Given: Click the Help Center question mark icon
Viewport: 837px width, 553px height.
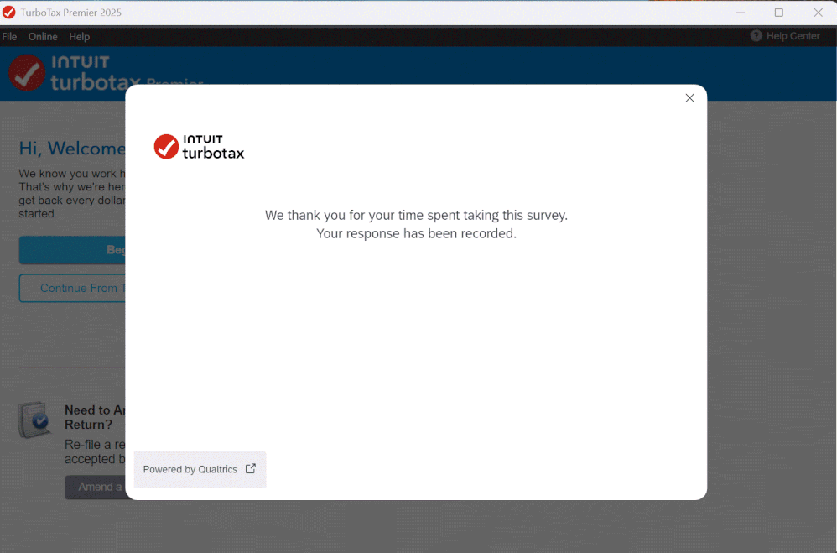Looking at the screenshot, I should click(x=756, y=36).
